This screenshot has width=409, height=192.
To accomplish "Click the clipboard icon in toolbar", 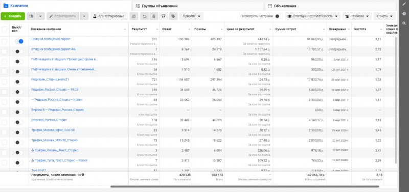I will (134, 16).
